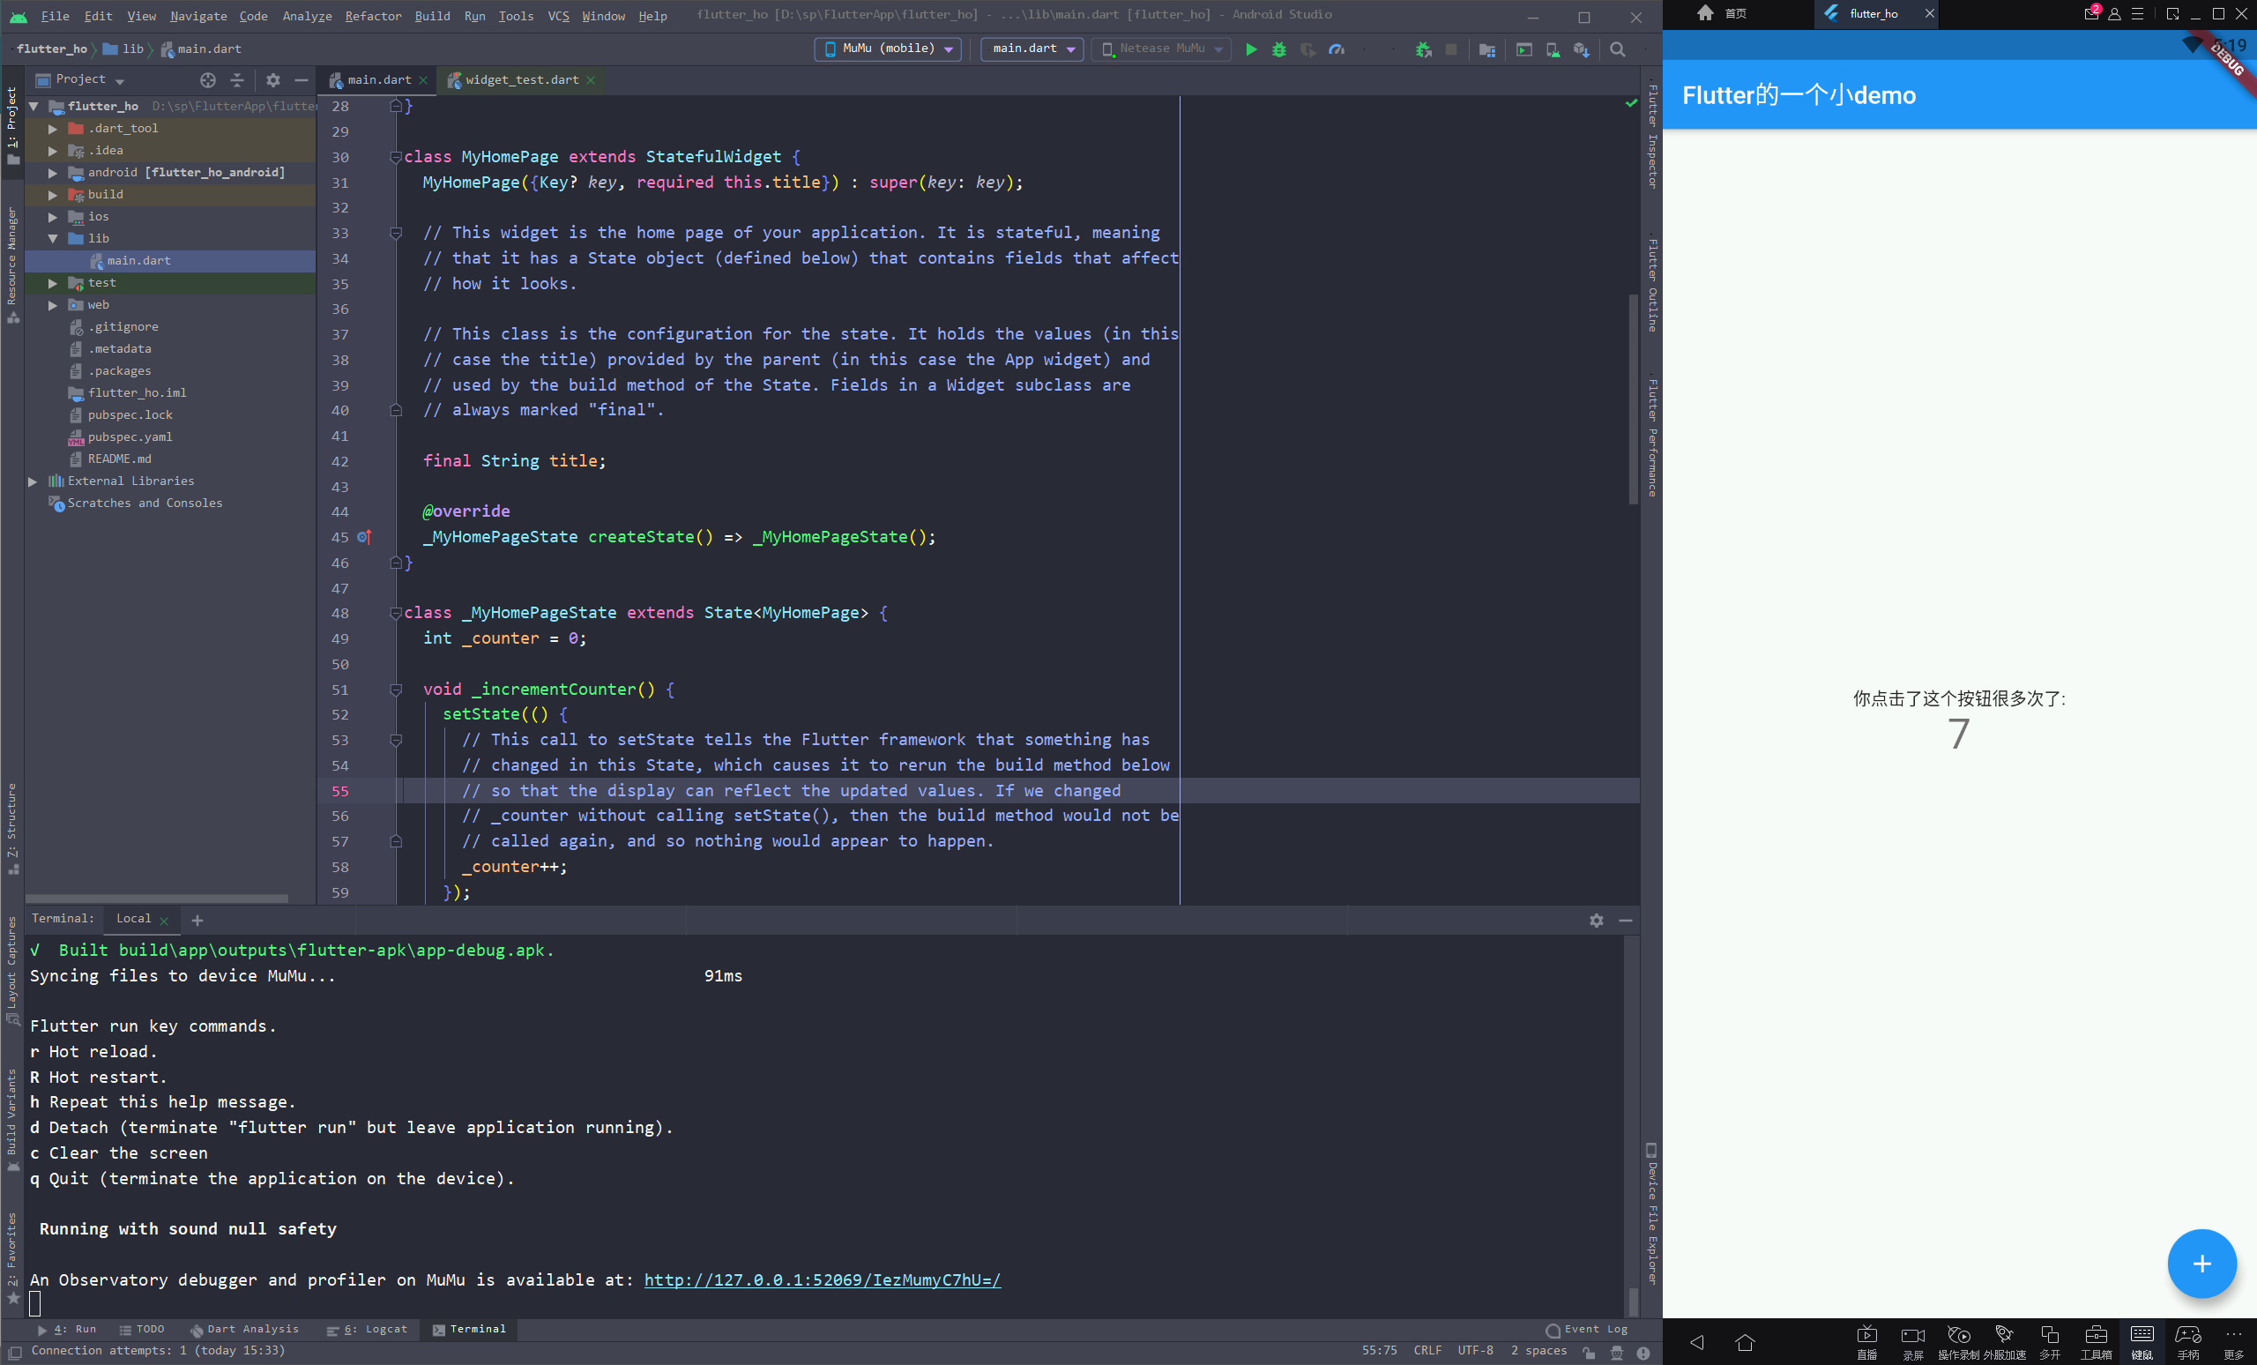The width and height of the screenshot is (2257, 1365).
Task: Attach debugger to Android process icon
Action: coord(1423,49)
